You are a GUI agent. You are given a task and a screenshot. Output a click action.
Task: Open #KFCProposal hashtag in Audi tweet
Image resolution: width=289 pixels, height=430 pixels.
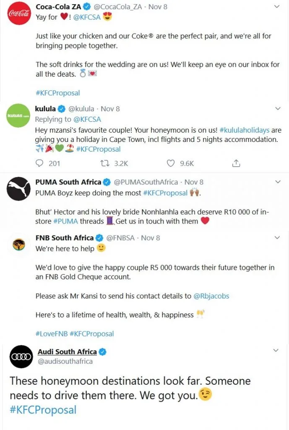pyautogui.click(x=43, y=409)
